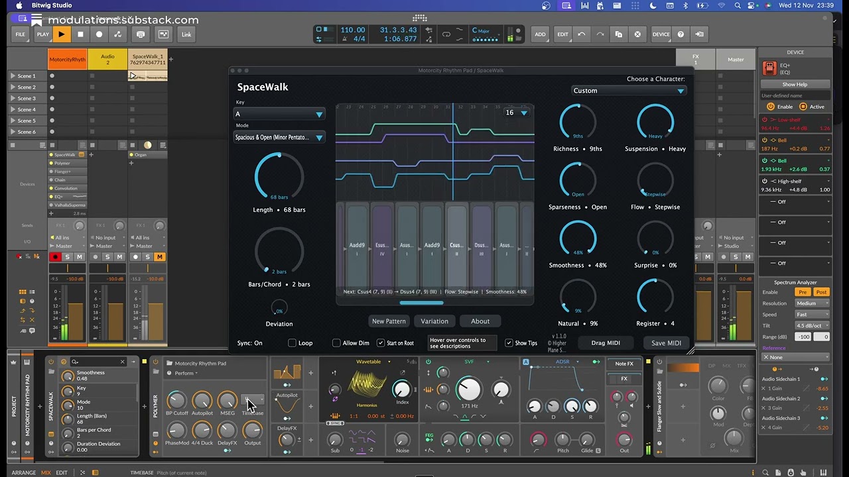Open the 16 zoom dropdown in chord view
The height and width of the screenshot is (477, 849).
pos(516,113)
